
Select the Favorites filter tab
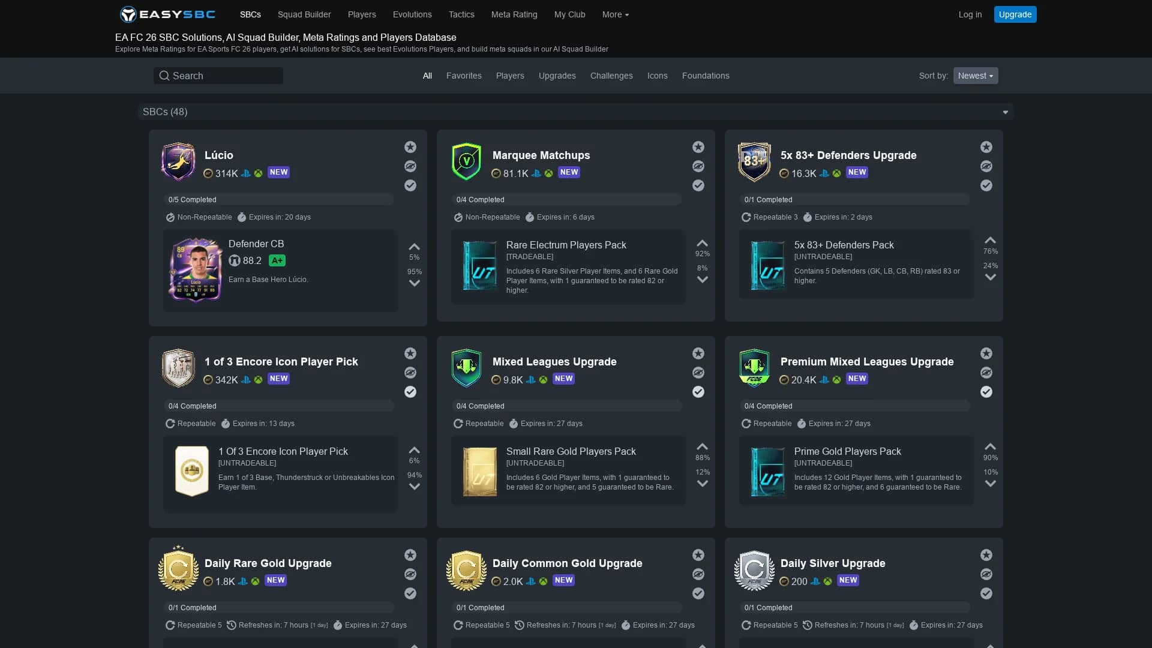tap(464, 76)
